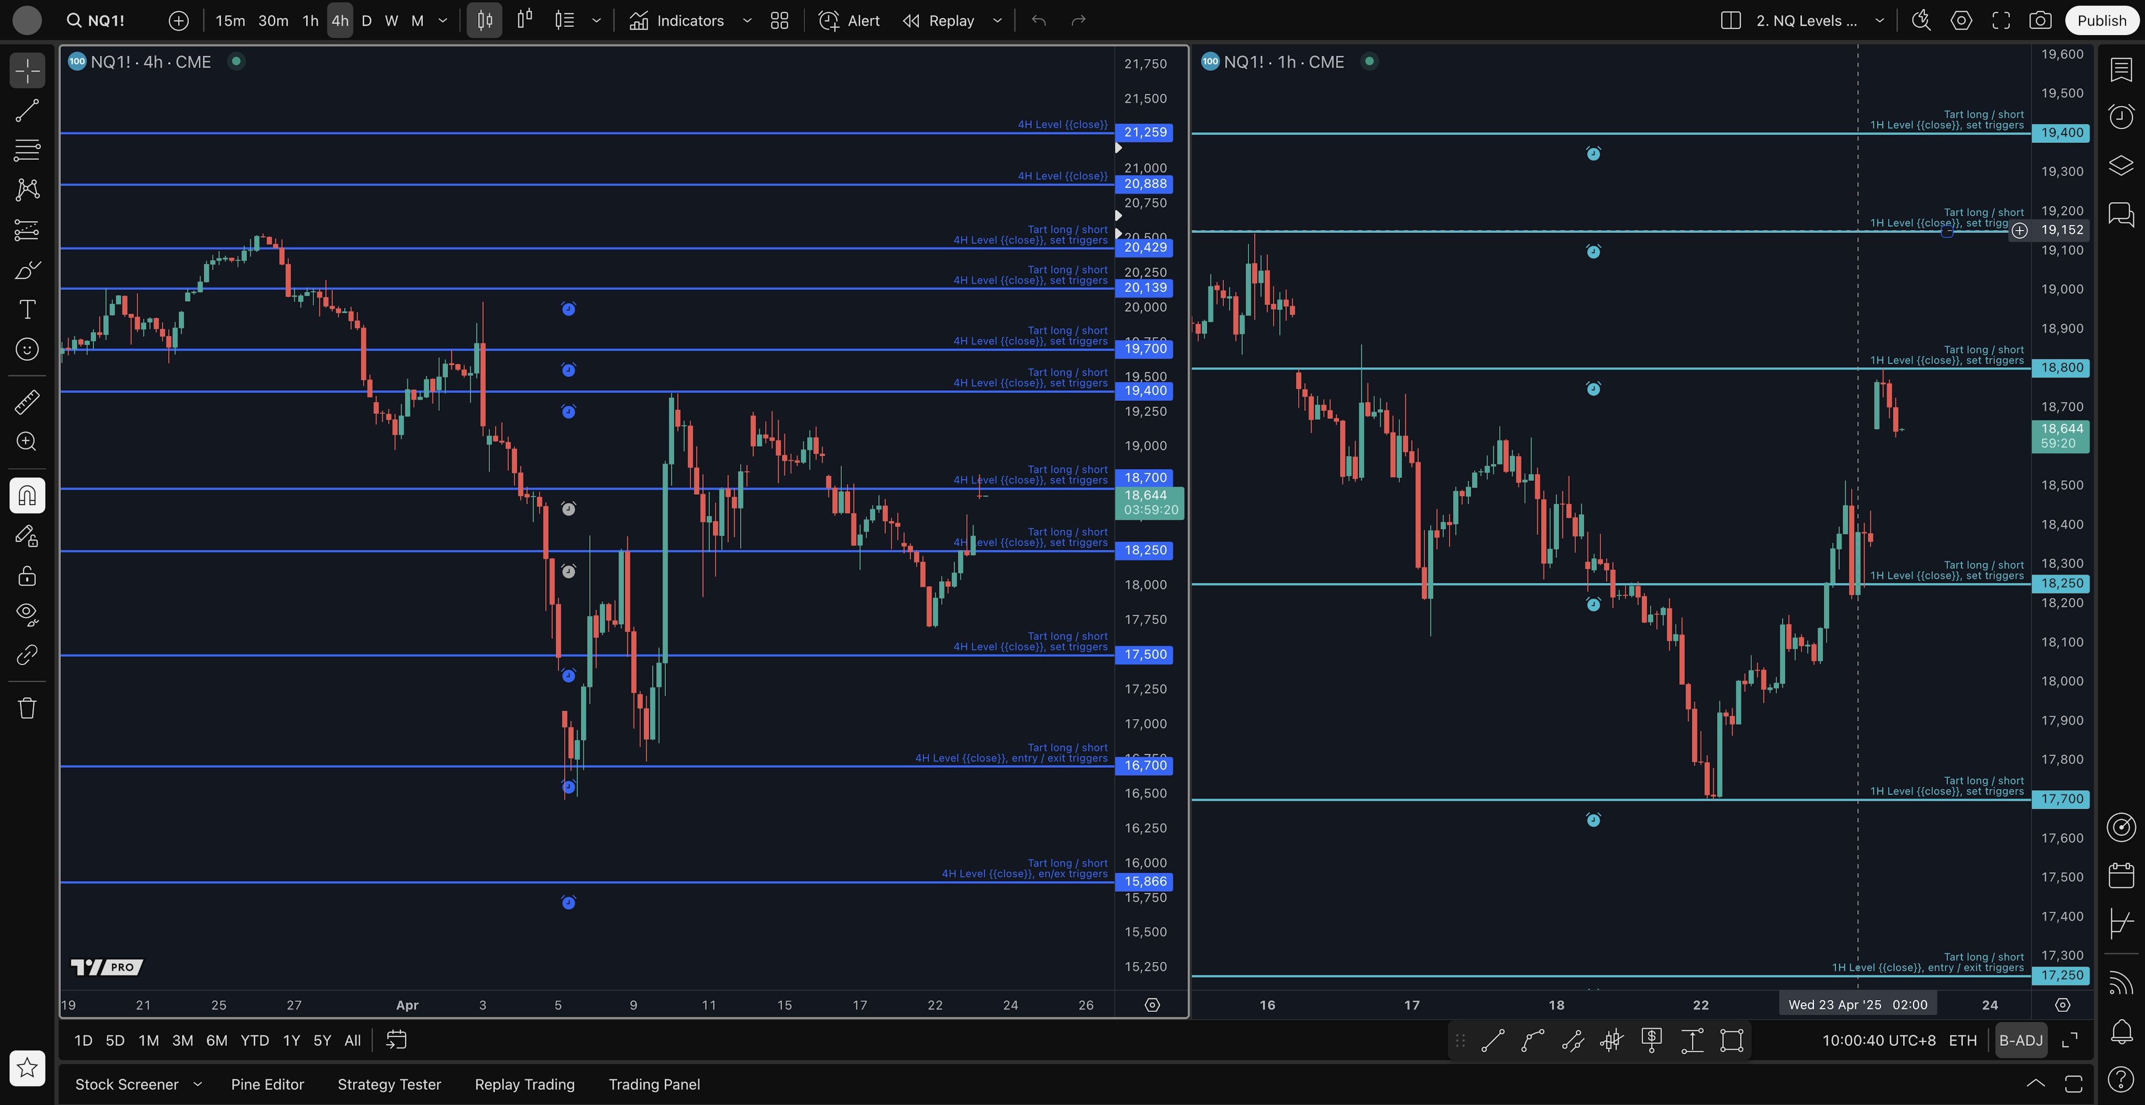
Task: Open the emoji icons tool
Action: coord(27,350)
